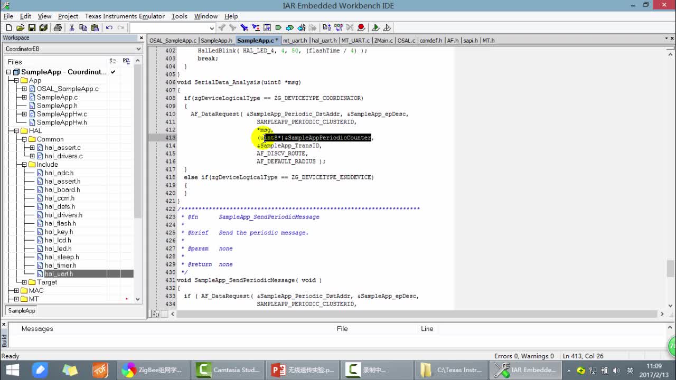Jump to next bookmark icon
Image resolution: width=676 pixels, height=380 pixels.
289,27
